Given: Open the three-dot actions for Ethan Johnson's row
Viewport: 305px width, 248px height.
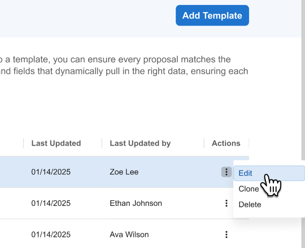Looking at the screenshot, I should 226,203.
